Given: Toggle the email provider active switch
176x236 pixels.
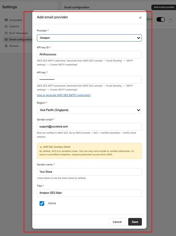Looking at the screenshot, I should tap(161, 19).
